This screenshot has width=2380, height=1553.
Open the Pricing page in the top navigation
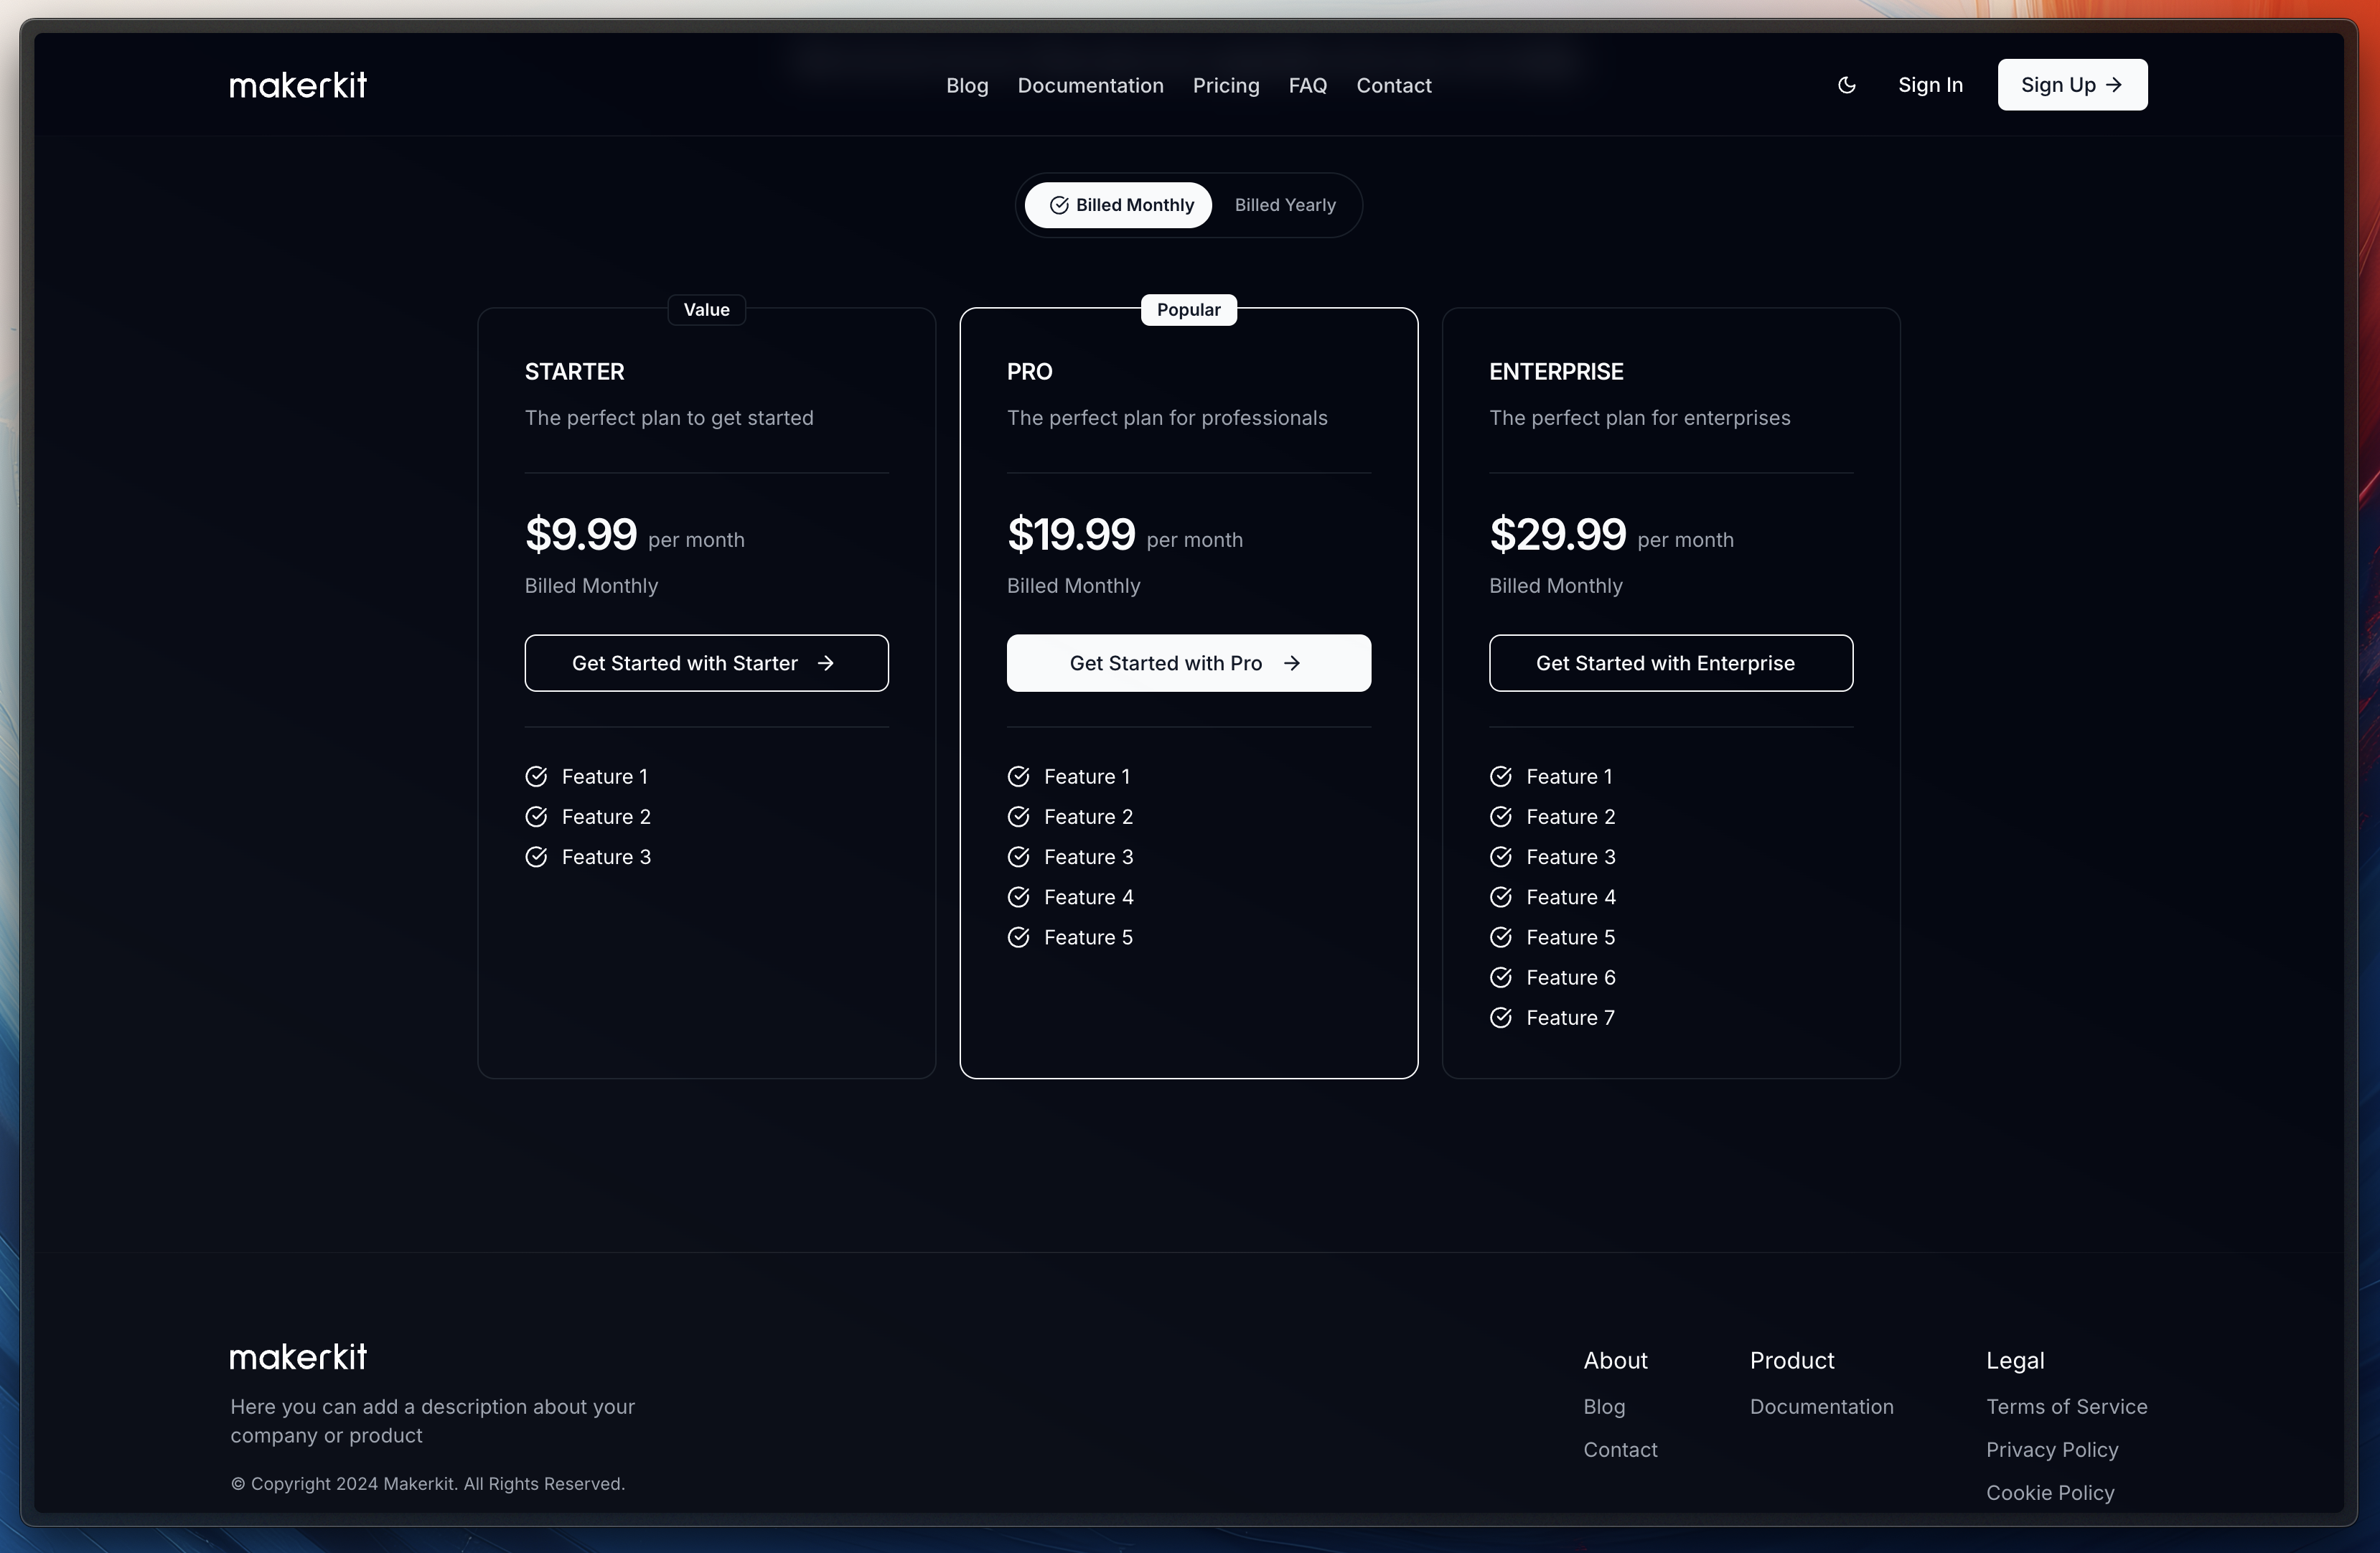click(1225, 85)
